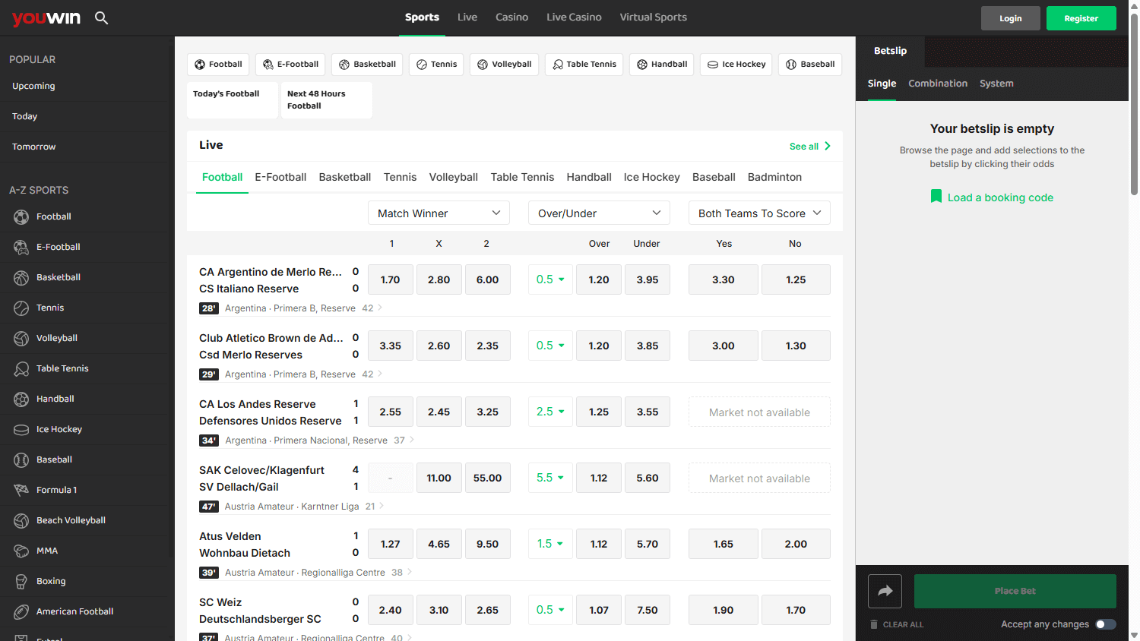This screenshot has height=641, width=1140.
Task: Open the Formula 1 sports section
Action: coord(56,490)
